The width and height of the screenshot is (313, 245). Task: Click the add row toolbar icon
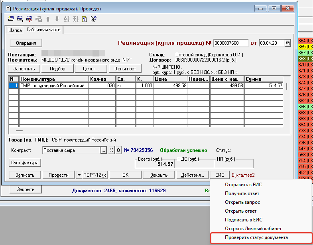(20, 19)
